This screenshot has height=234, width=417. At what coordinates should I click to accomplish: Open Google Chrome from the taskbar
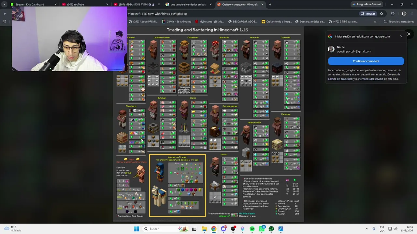(x=214, y=229)
